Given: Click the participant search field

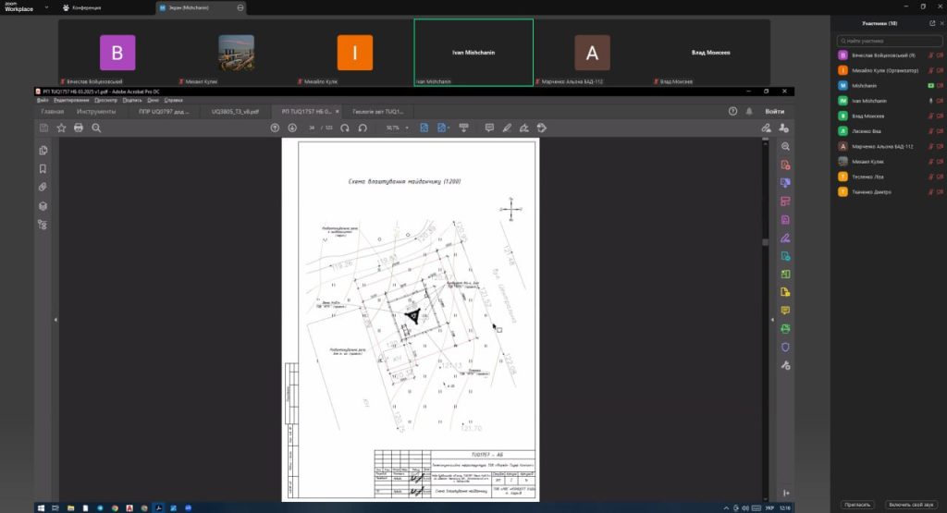Looking at the screenshot, I should 888,41.
